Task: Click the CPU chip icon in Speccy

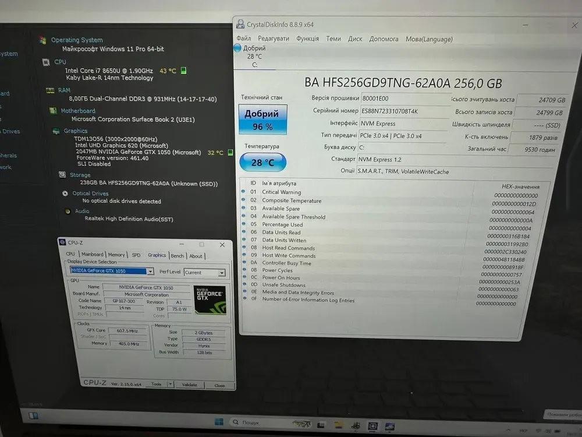Action: click(x=46, y=62)
